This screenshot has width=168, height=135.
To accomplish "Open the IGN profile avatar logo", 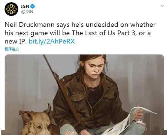I will click(11, 9).
